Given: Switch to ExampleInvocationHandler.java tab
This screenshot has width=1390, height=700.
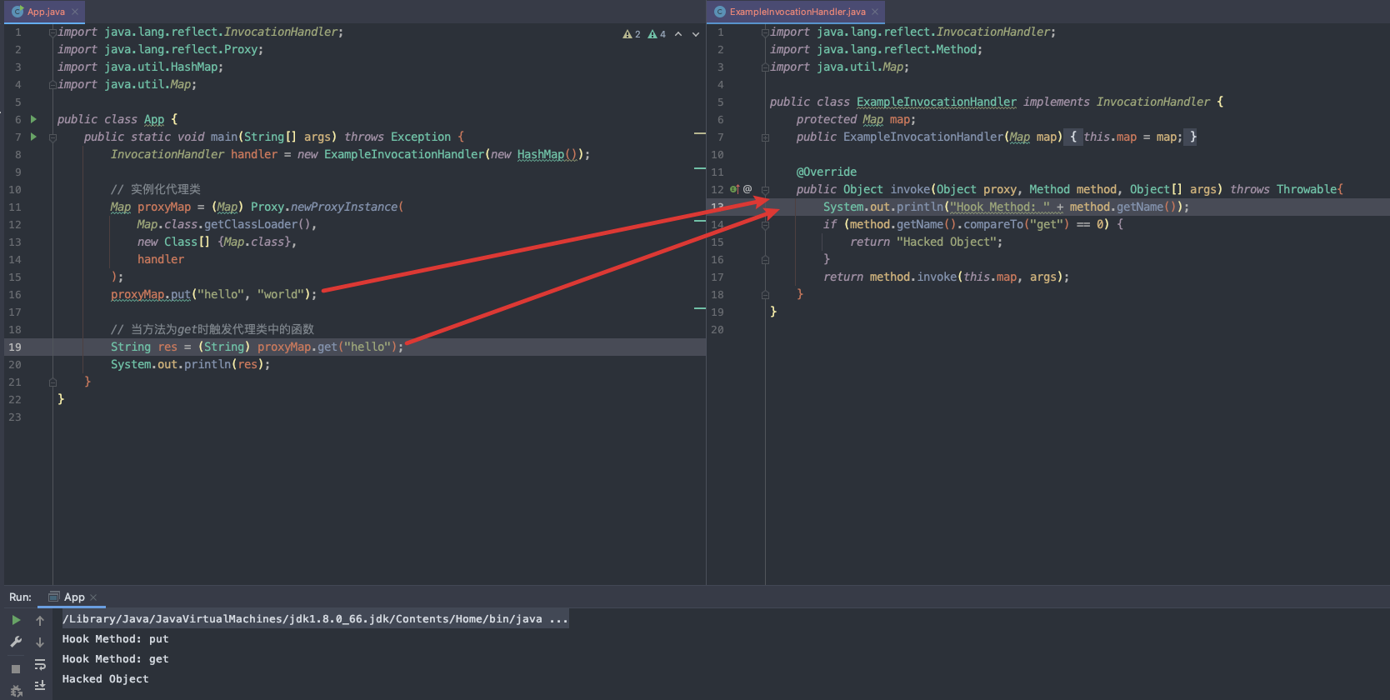Looking at the screenshot, I should (797, 12).
